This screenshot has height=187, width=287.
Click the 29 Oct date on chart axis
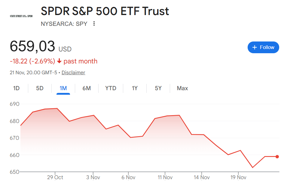pos(55,177)
